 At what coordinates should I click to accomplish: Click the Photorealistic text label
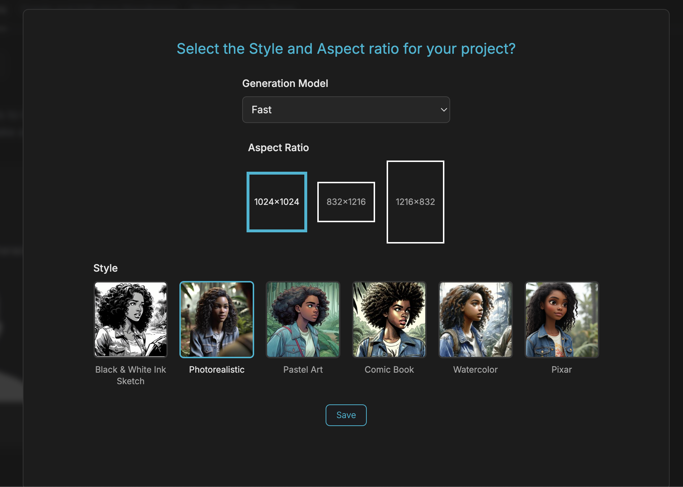(217, 370)
